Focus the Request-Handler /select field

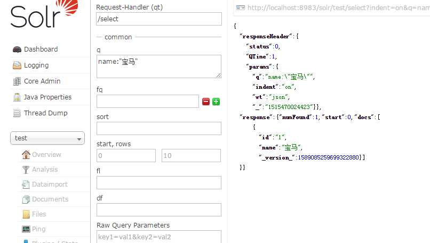tap(159, 19)
